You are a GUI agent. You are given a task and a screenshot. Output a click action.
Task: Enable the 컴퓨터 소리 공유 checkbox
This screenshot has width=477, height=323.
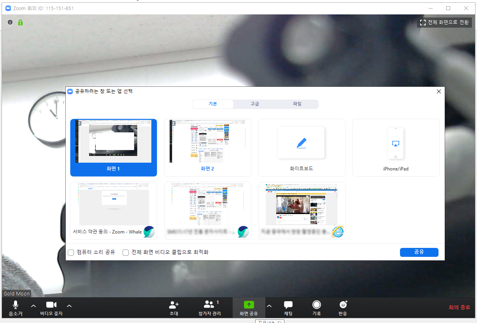click(x=71, y=253)
